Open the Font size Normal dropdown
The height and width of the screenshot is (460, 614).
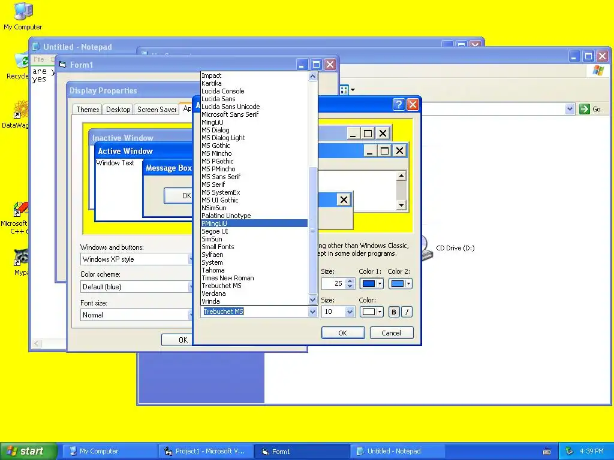(137, 315)
